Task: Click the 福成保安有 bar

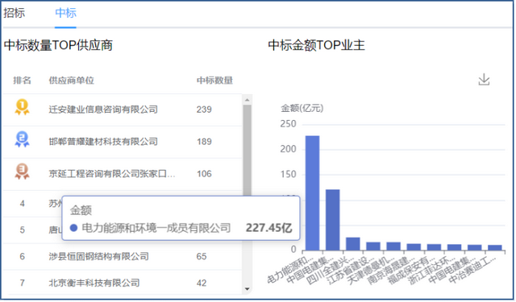Action: [434, 247]
